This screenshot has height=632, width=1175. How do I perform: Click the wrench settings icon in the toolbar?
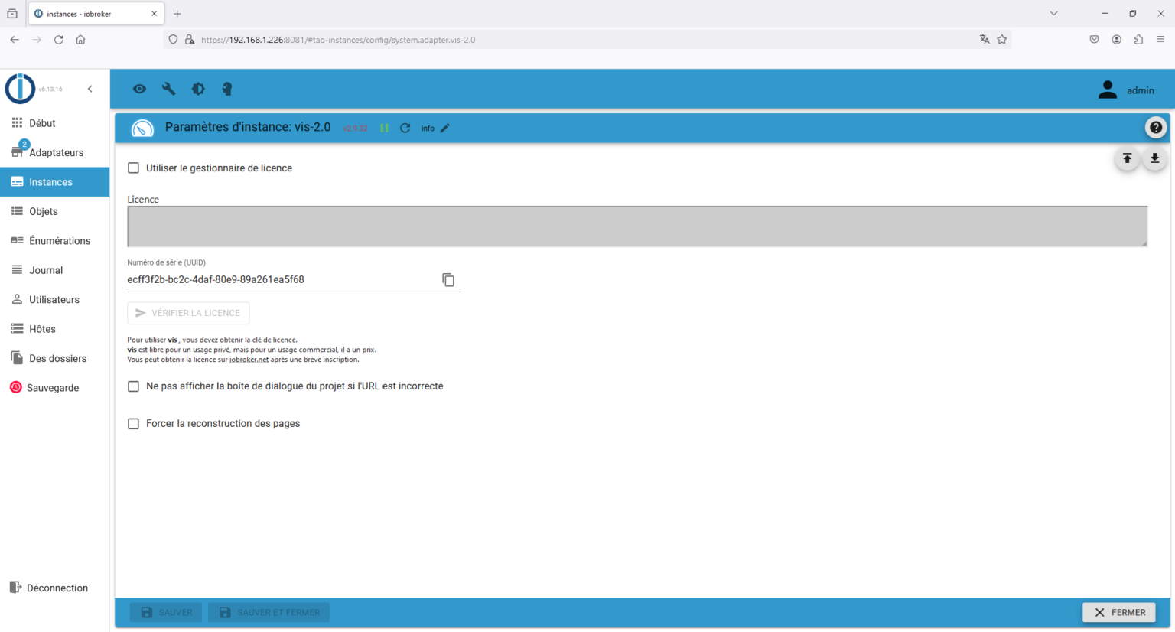(x=168, y=89)
